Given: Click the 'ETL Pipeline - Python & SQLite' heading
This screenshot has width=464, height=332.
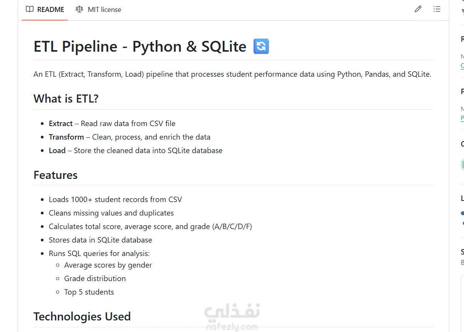Looking at the screenshot, I should pyautogui.click(x=140, y=47).
